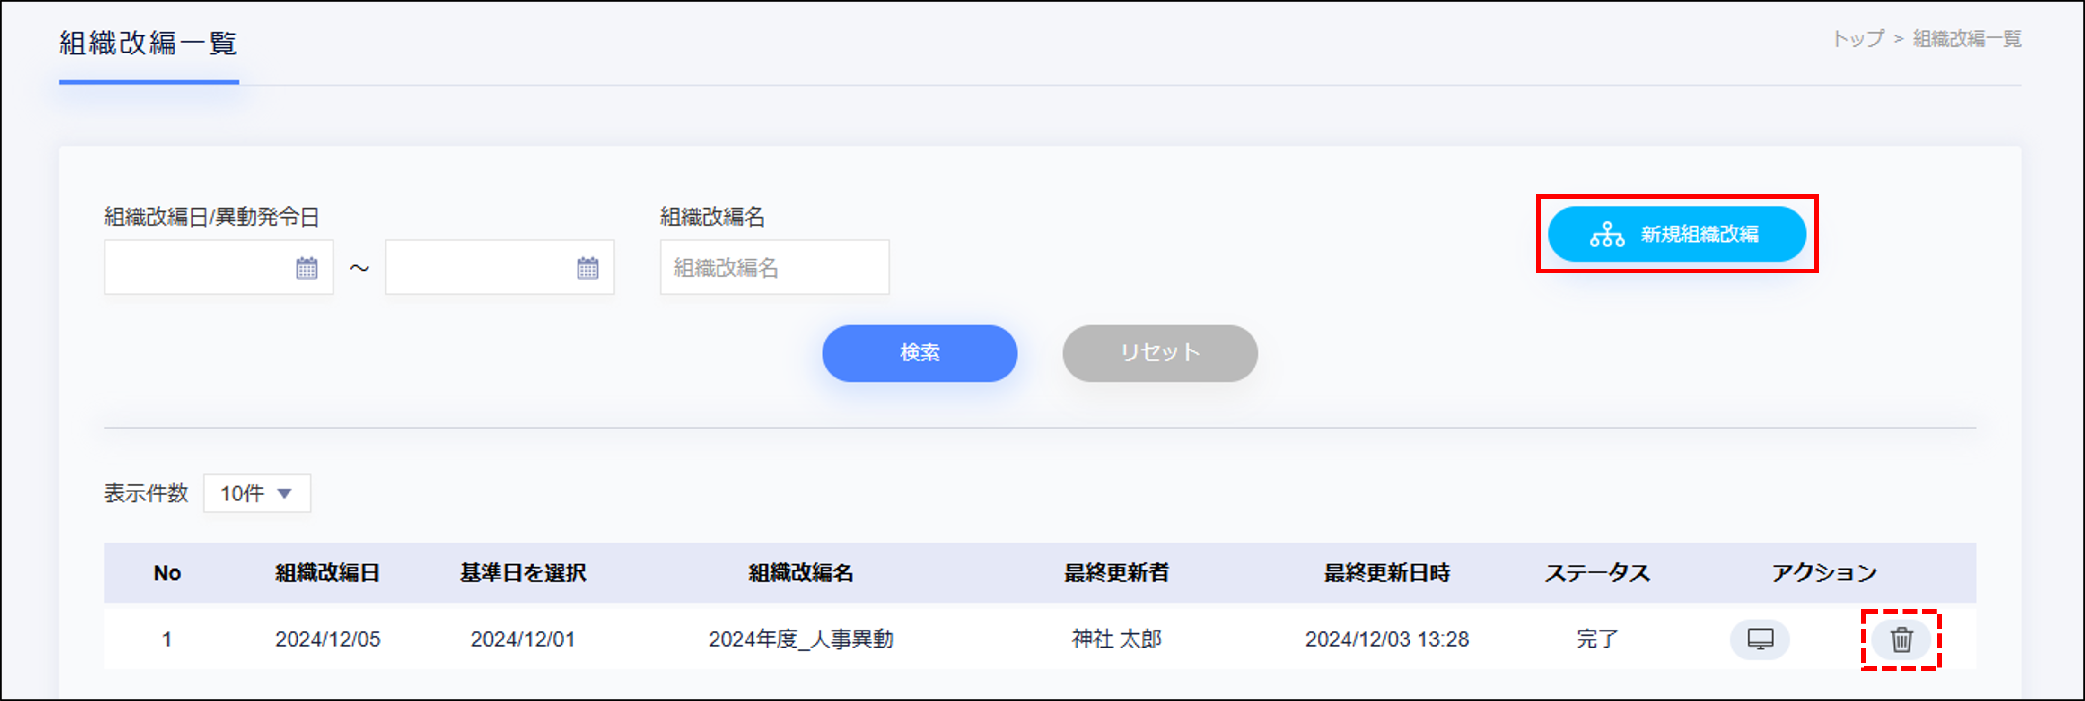Select the 2024年度_人事異動 row name

click(x=800, y=640)
